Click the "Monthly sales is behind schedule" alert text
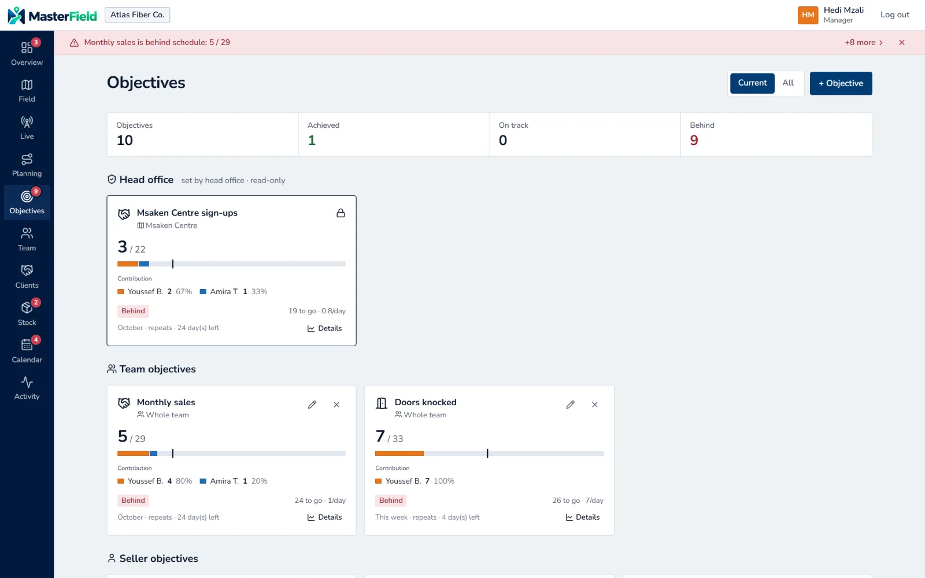 pyautogui.click(x=157, y=42)
